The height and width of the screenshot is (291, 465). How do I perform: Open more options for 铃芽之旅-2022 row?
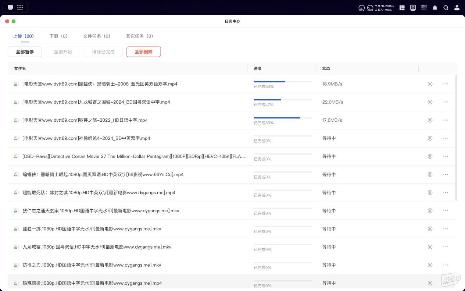point(446,120)
